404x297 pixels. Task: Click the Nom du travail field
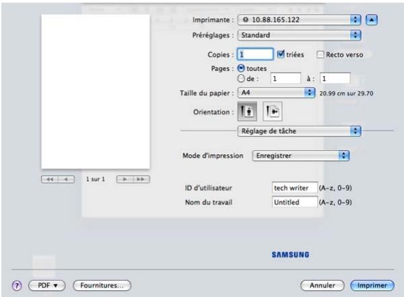(x=294, y=202)
